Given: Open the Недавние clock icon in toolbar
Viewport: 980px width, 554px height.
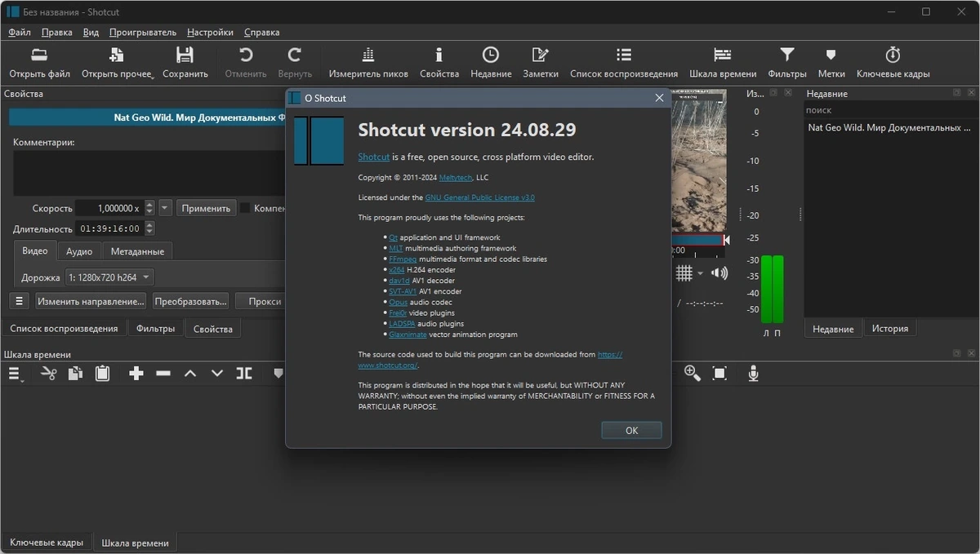Looking at the screenshot, I should click(x=491, y=55).
